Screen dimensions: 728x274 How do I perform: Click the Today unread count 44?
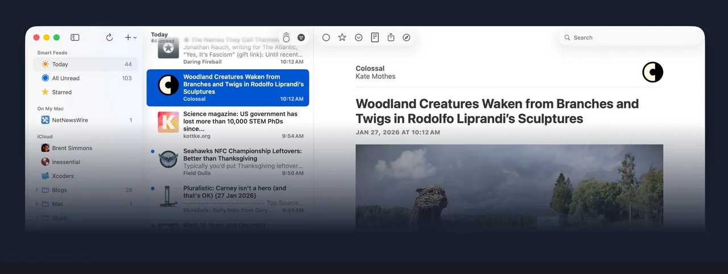128,64
